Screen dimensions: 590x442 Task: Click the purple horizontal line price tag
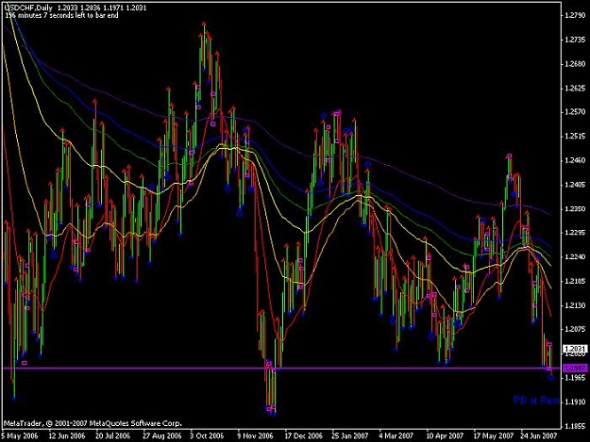[575, 368]
